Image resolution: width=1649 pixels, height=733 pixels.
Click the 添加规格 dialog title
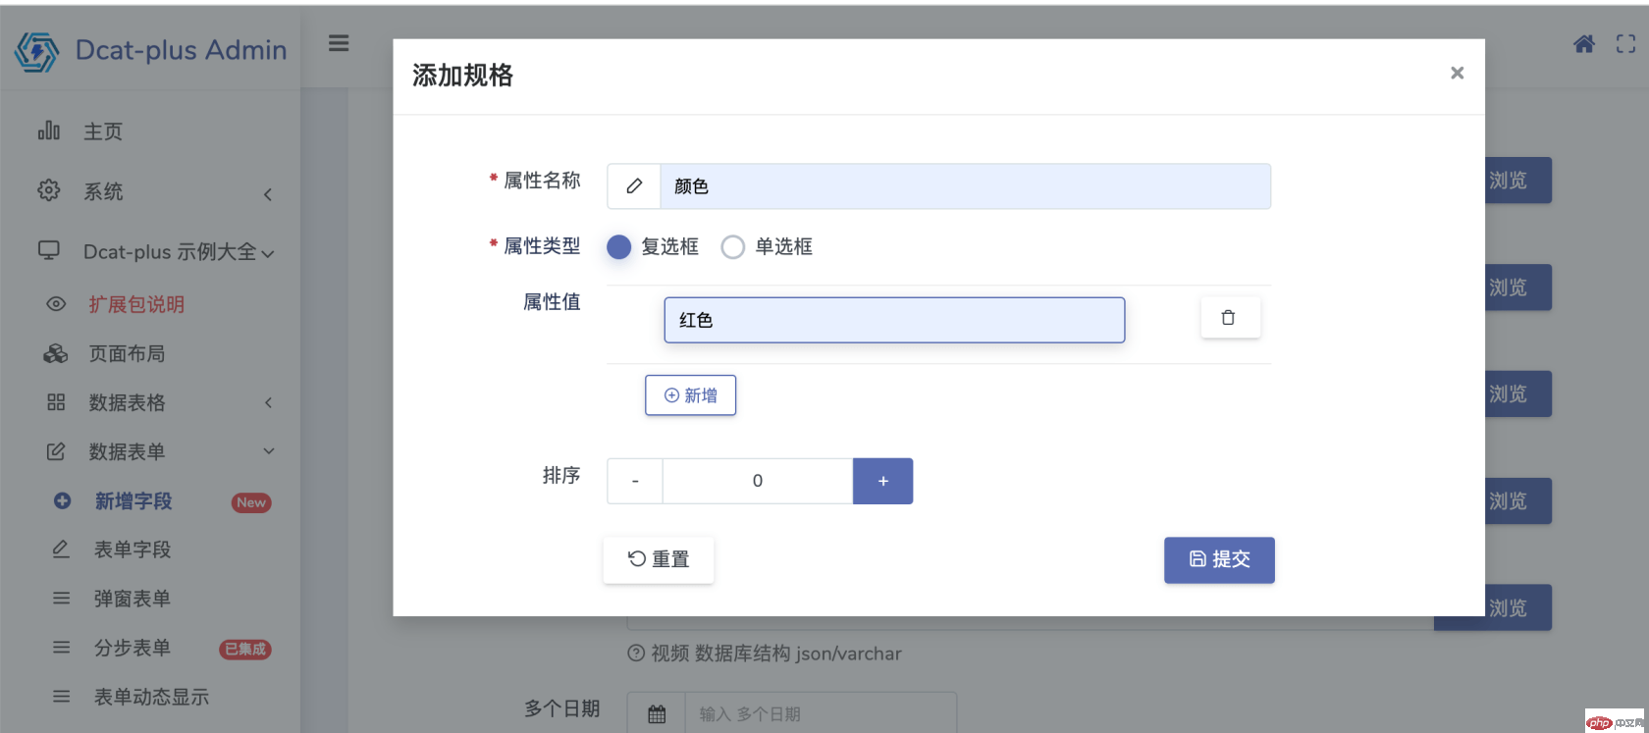click(x=462, y=76)
